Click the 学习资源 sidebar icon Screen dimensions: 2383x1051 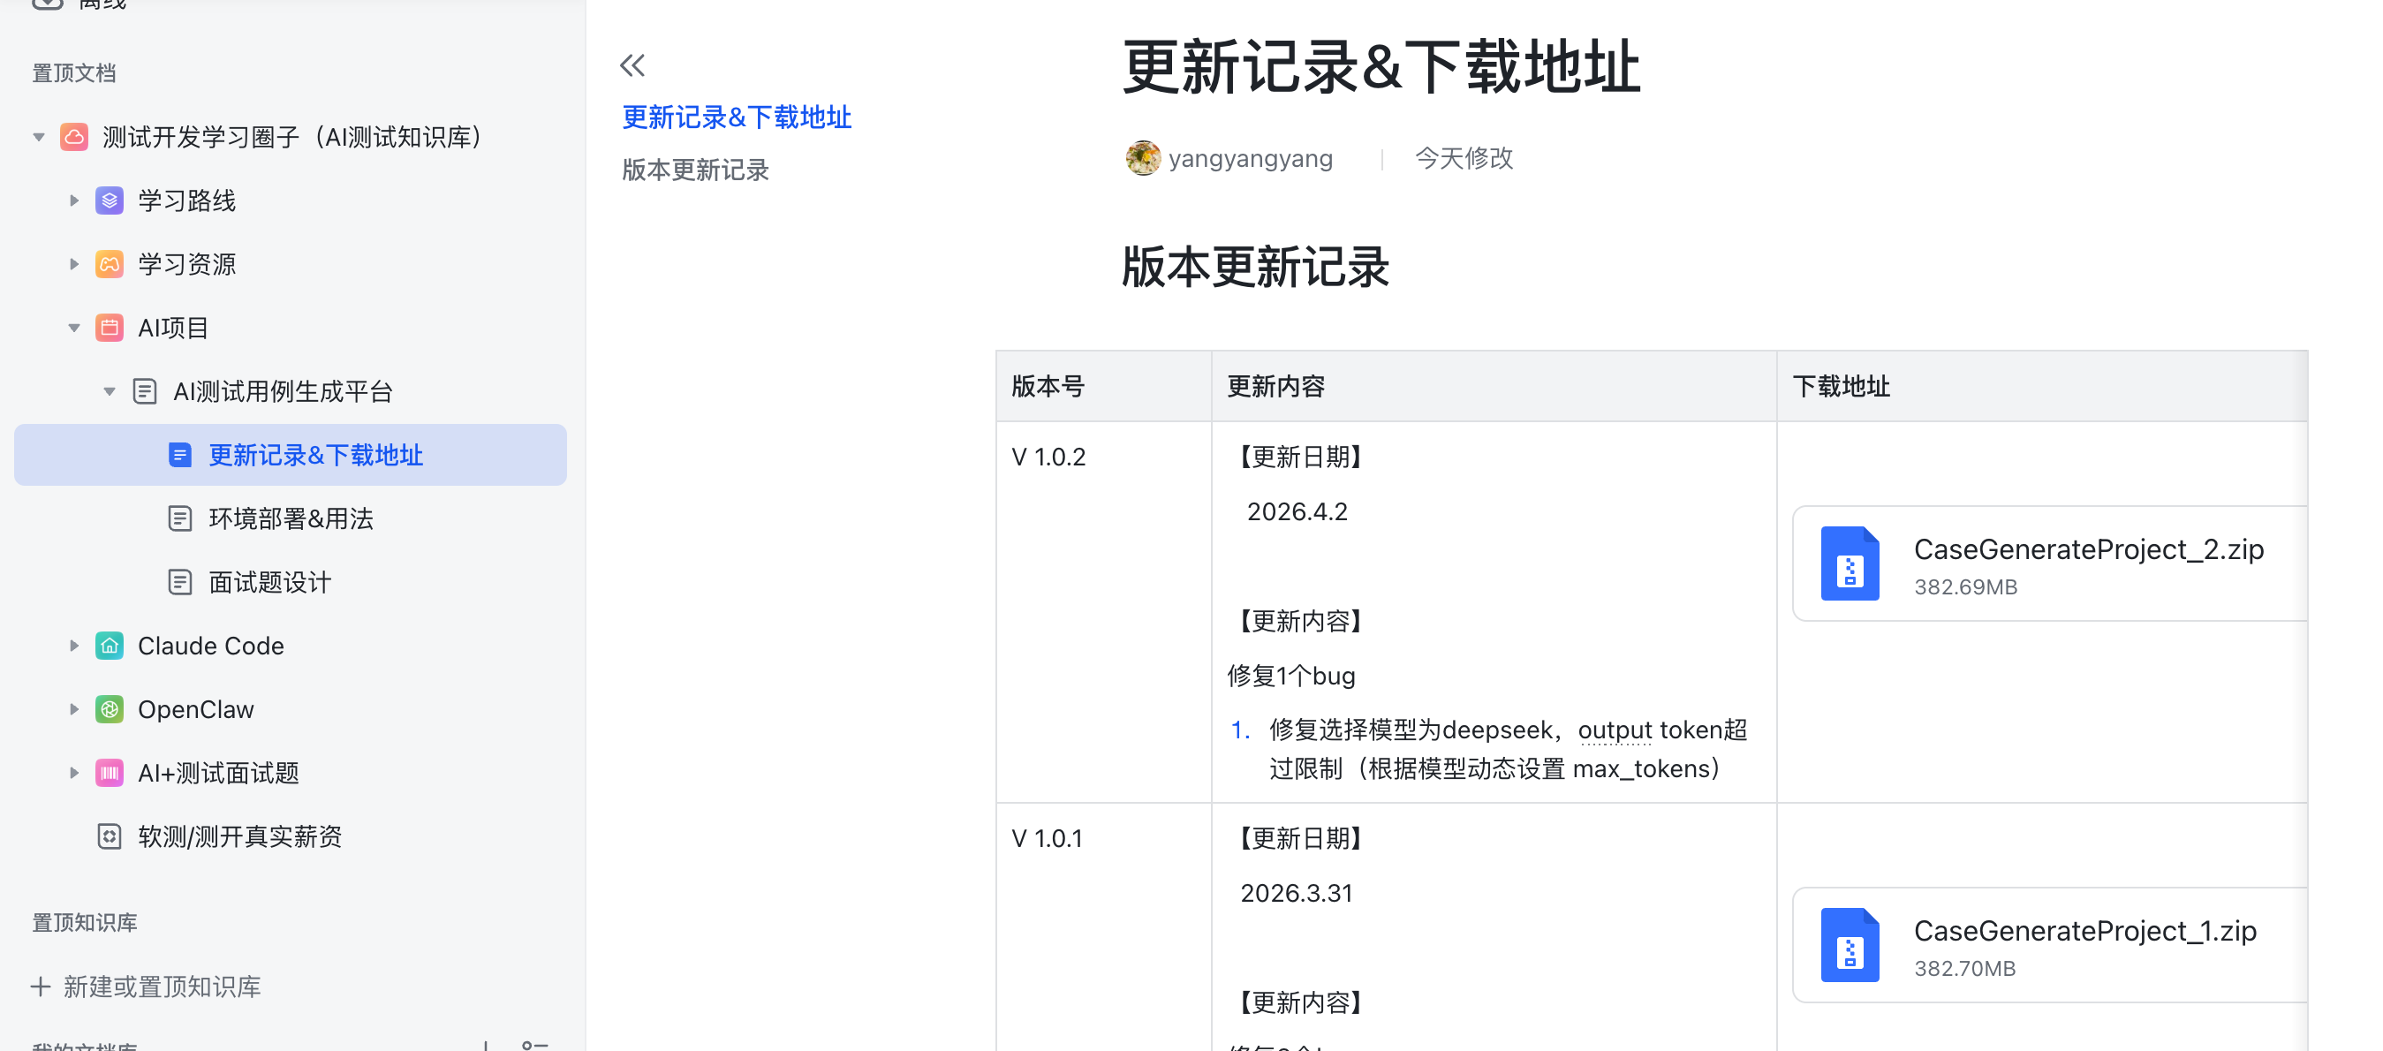[110, 264]
